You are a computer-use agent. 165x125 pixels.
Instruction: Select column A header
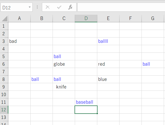tap(19, 19)
